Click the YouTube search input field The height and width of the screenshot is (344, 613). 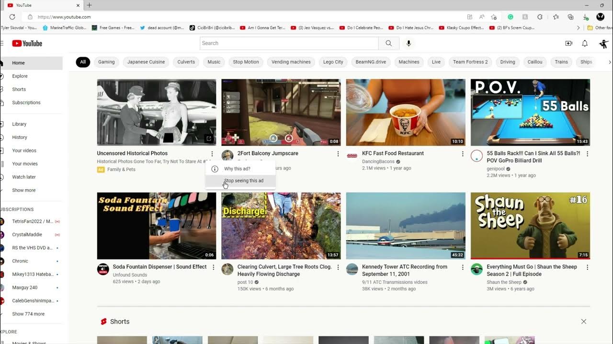(289, 43)
